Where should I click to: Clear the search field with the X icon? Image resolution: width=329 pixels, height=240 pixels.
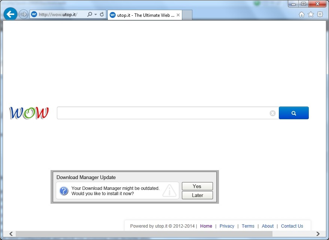[x=272, y=113]
